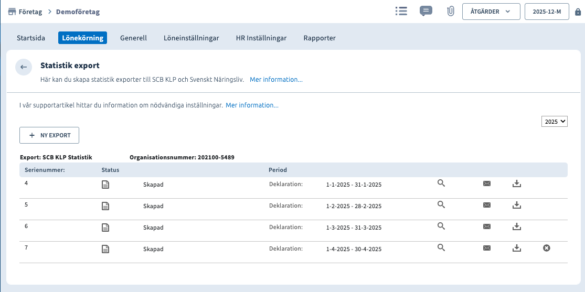This screenshot has width=585, height=292.
Task: Click document status icon for export 7
Action: [x=105, y=249]
